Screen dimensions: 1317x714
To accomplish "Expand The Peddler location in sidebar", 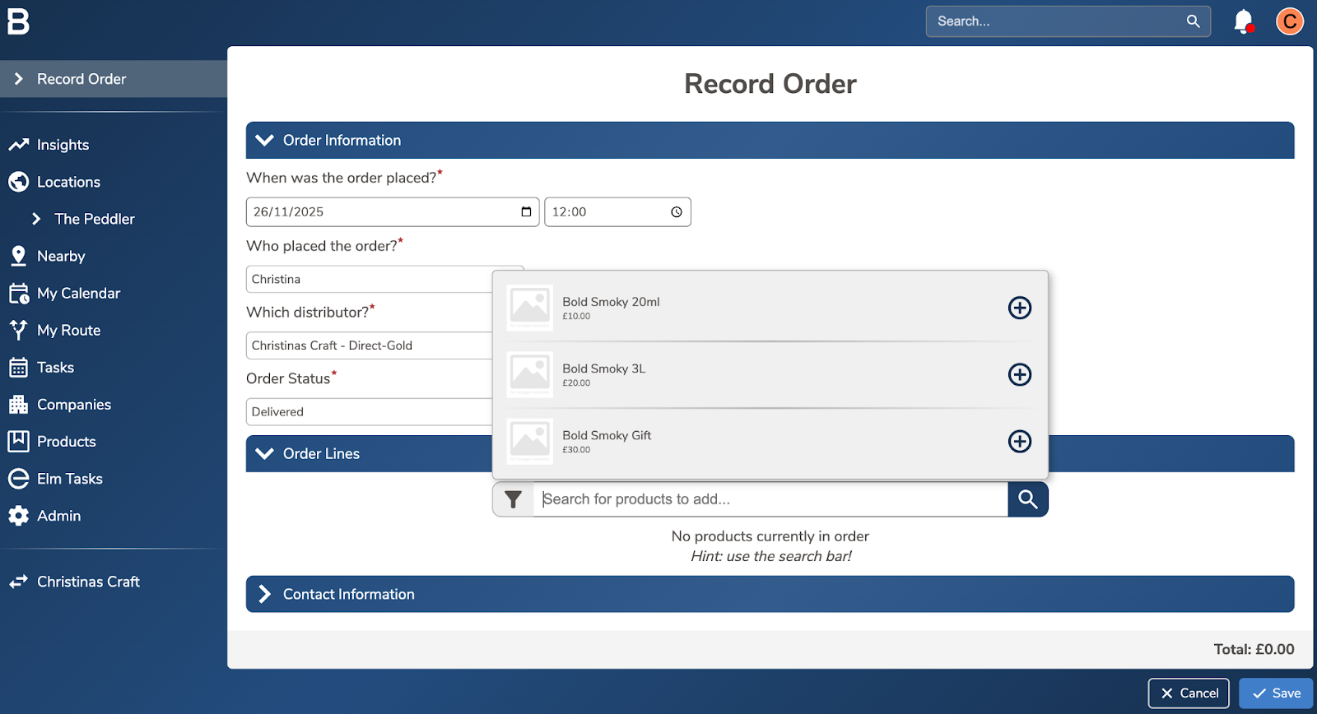I will 36,219.
